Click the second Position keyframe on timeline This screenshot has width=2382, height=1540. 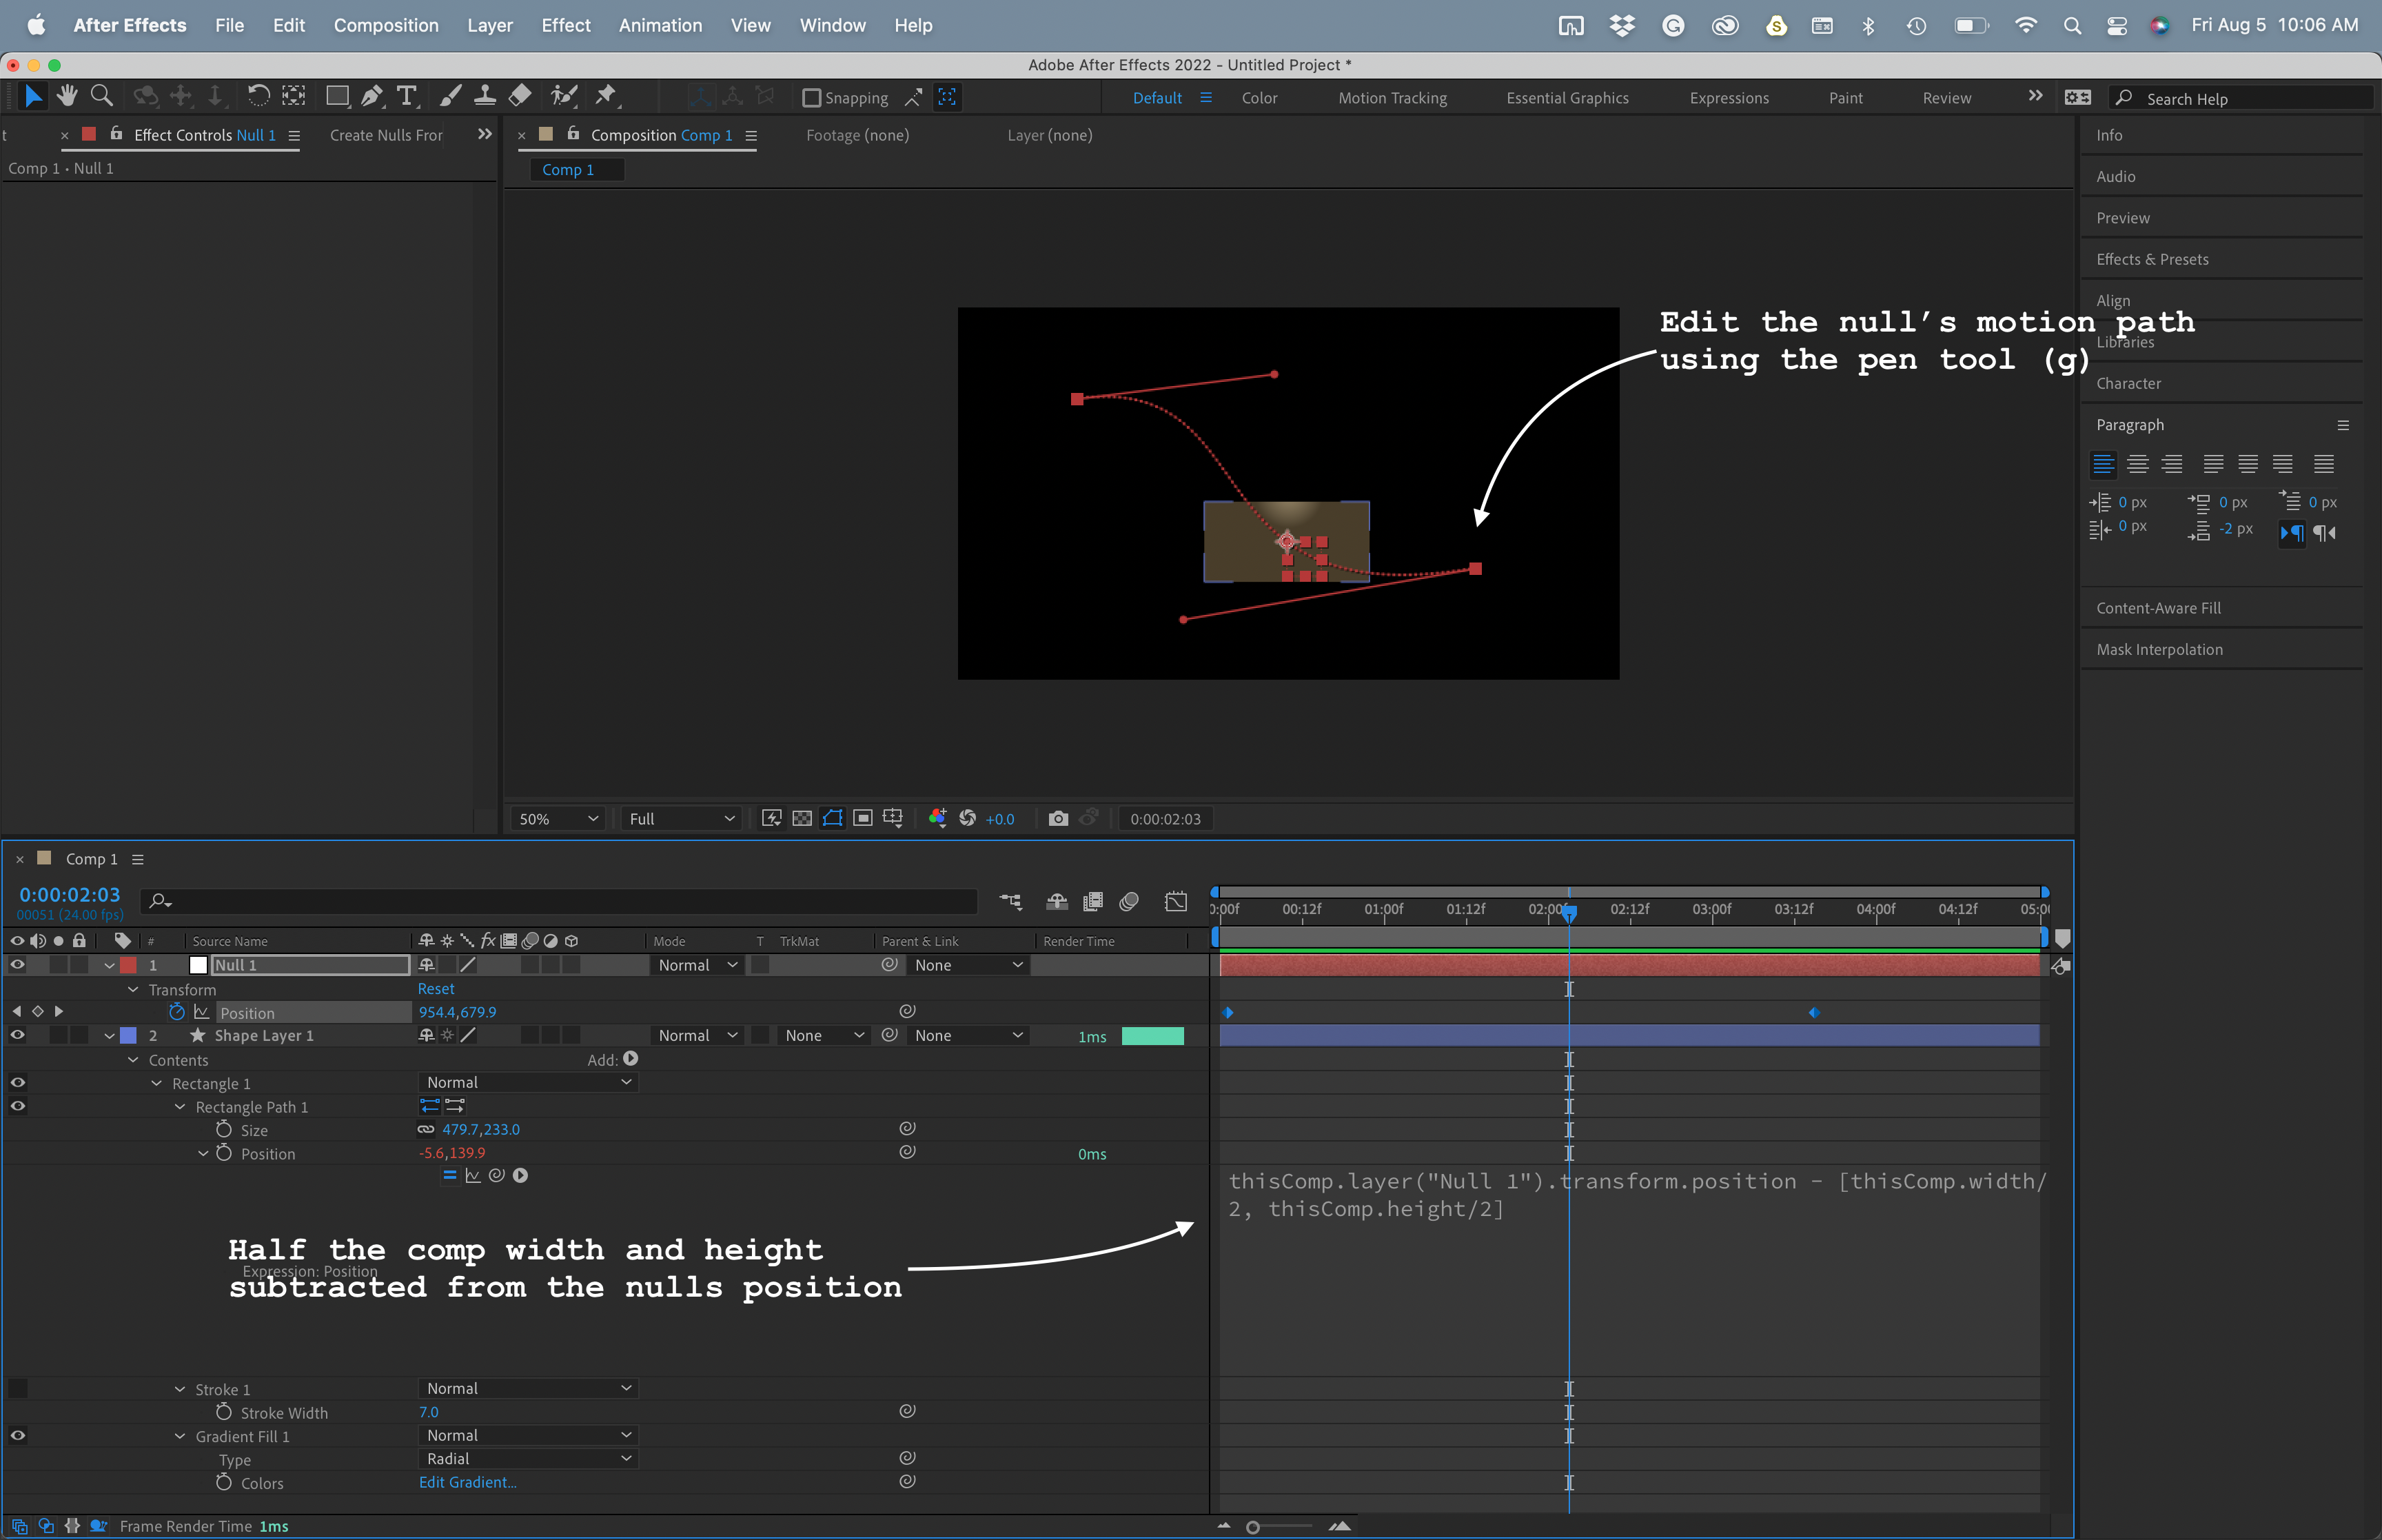[x=1813, y=1013]
